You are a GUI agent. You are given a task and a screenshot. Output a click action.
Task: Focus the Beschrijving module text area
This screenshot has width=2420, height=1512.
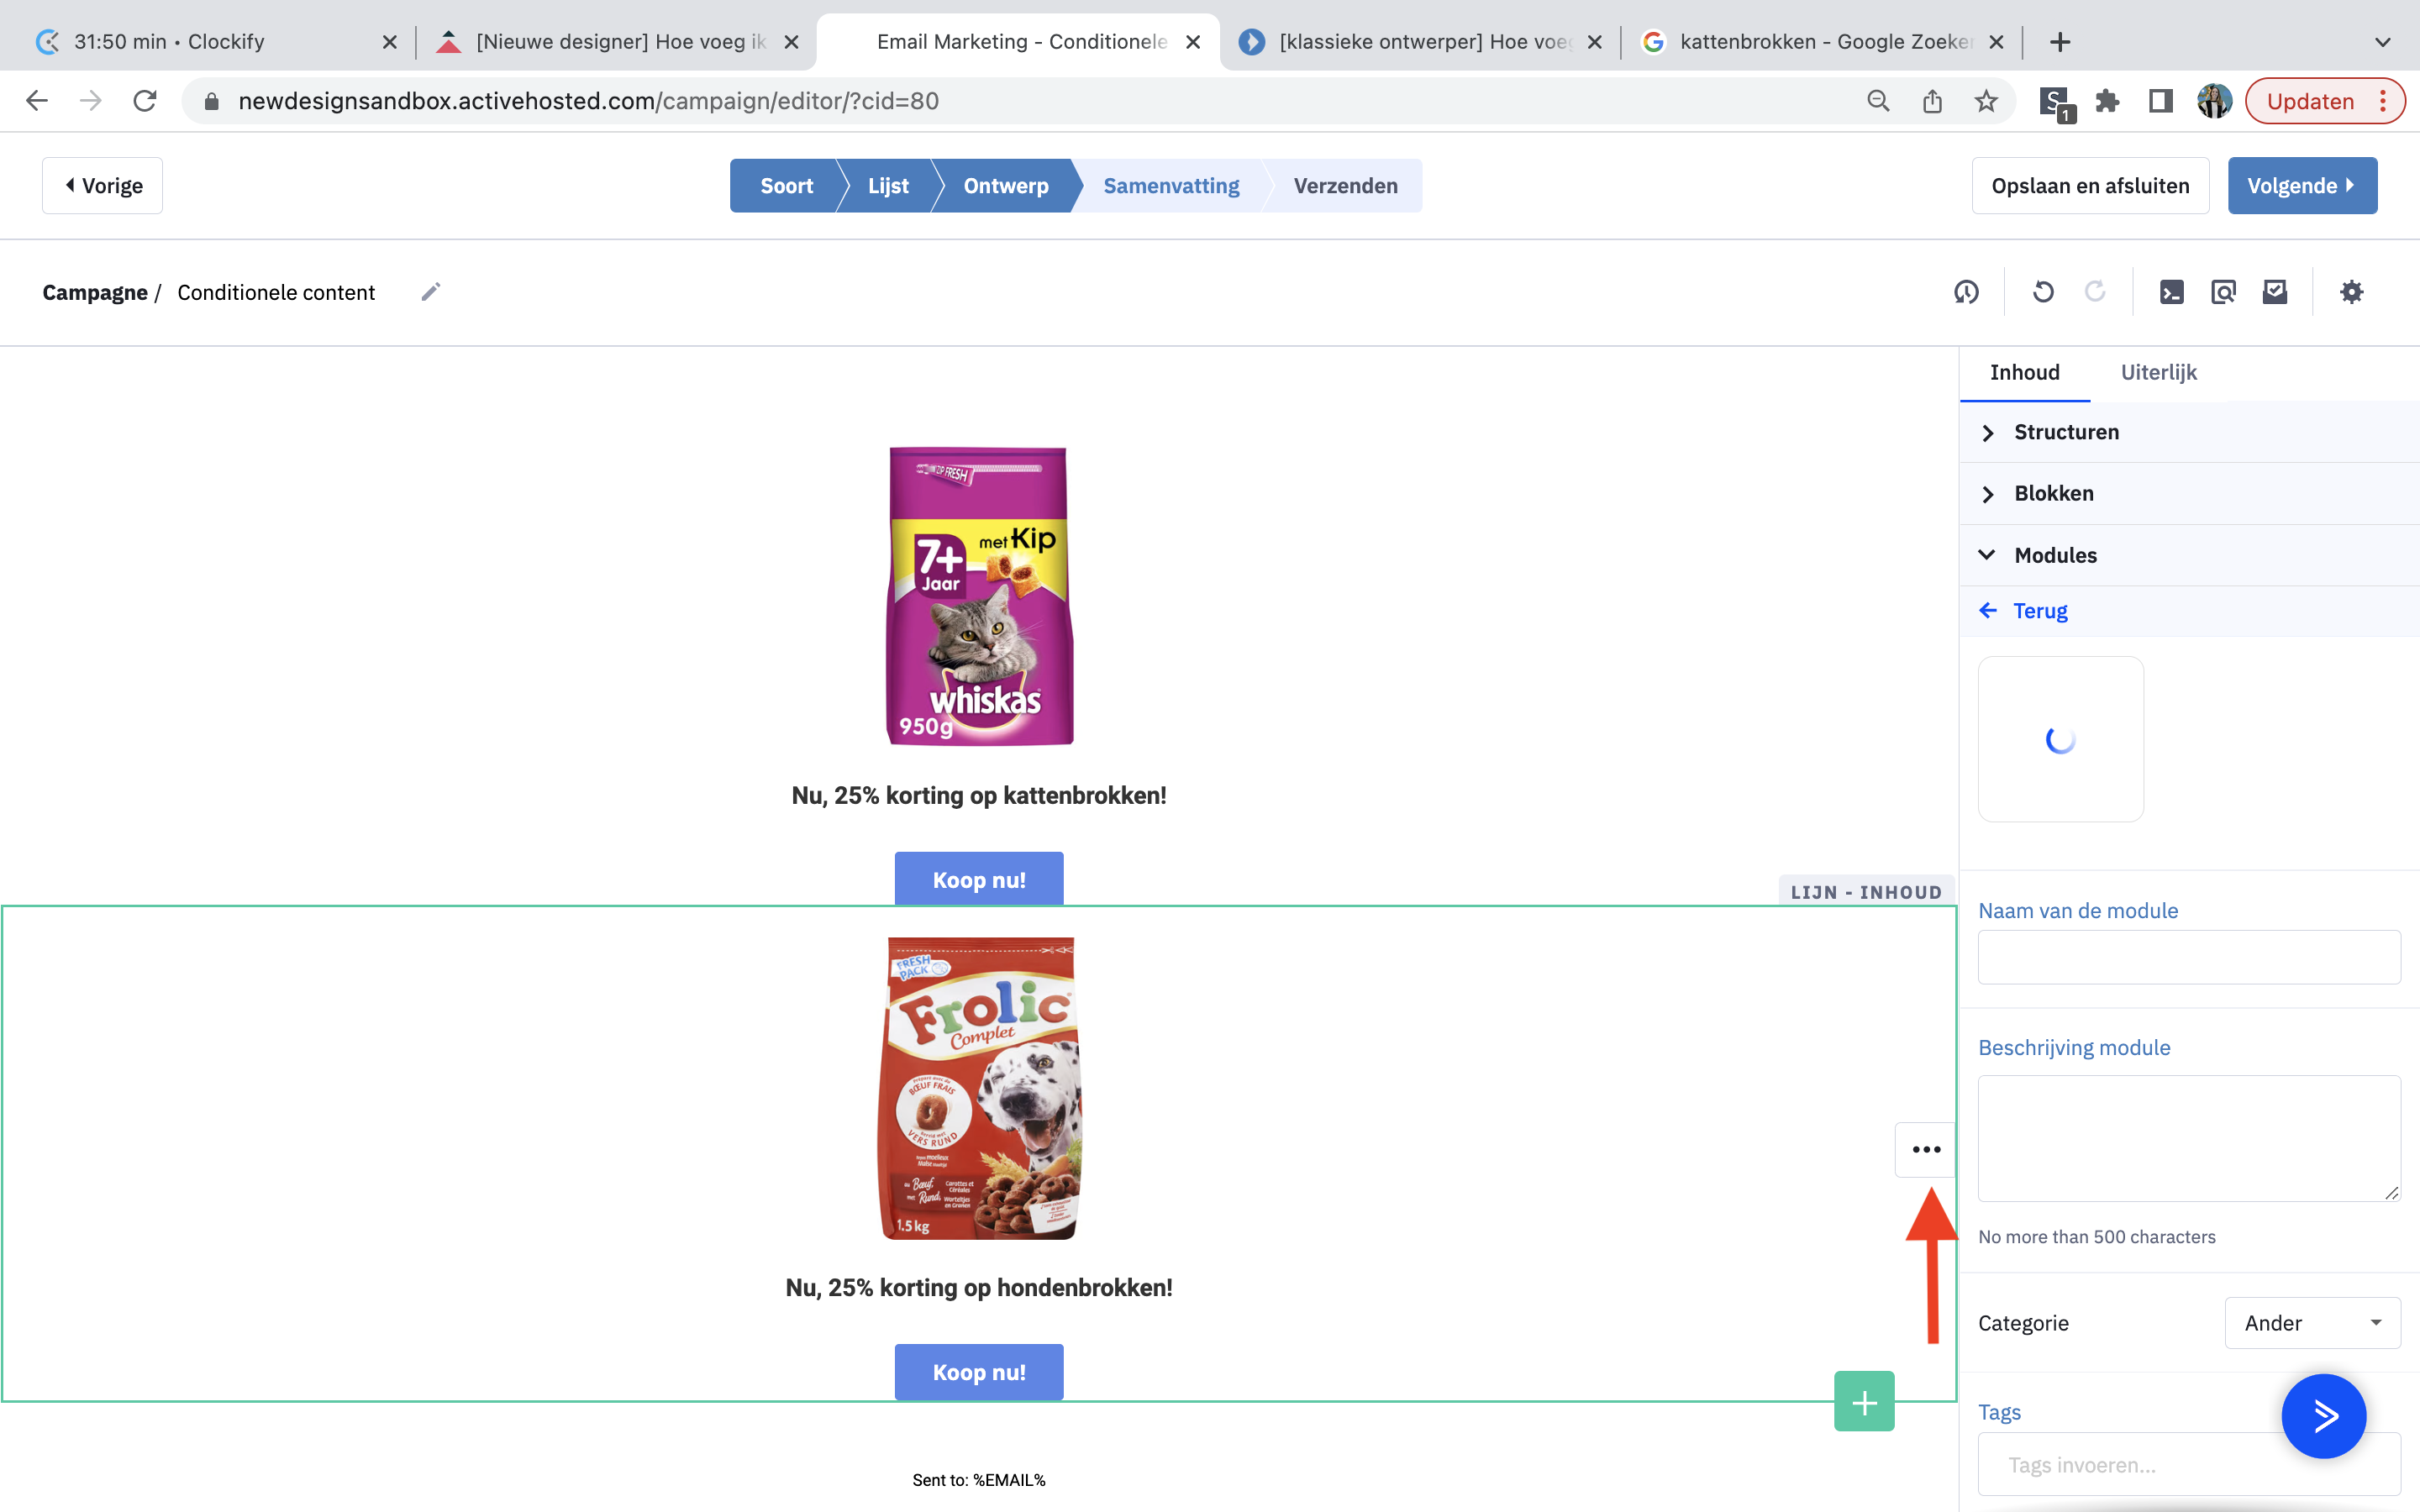[x=2189, y=1138]
